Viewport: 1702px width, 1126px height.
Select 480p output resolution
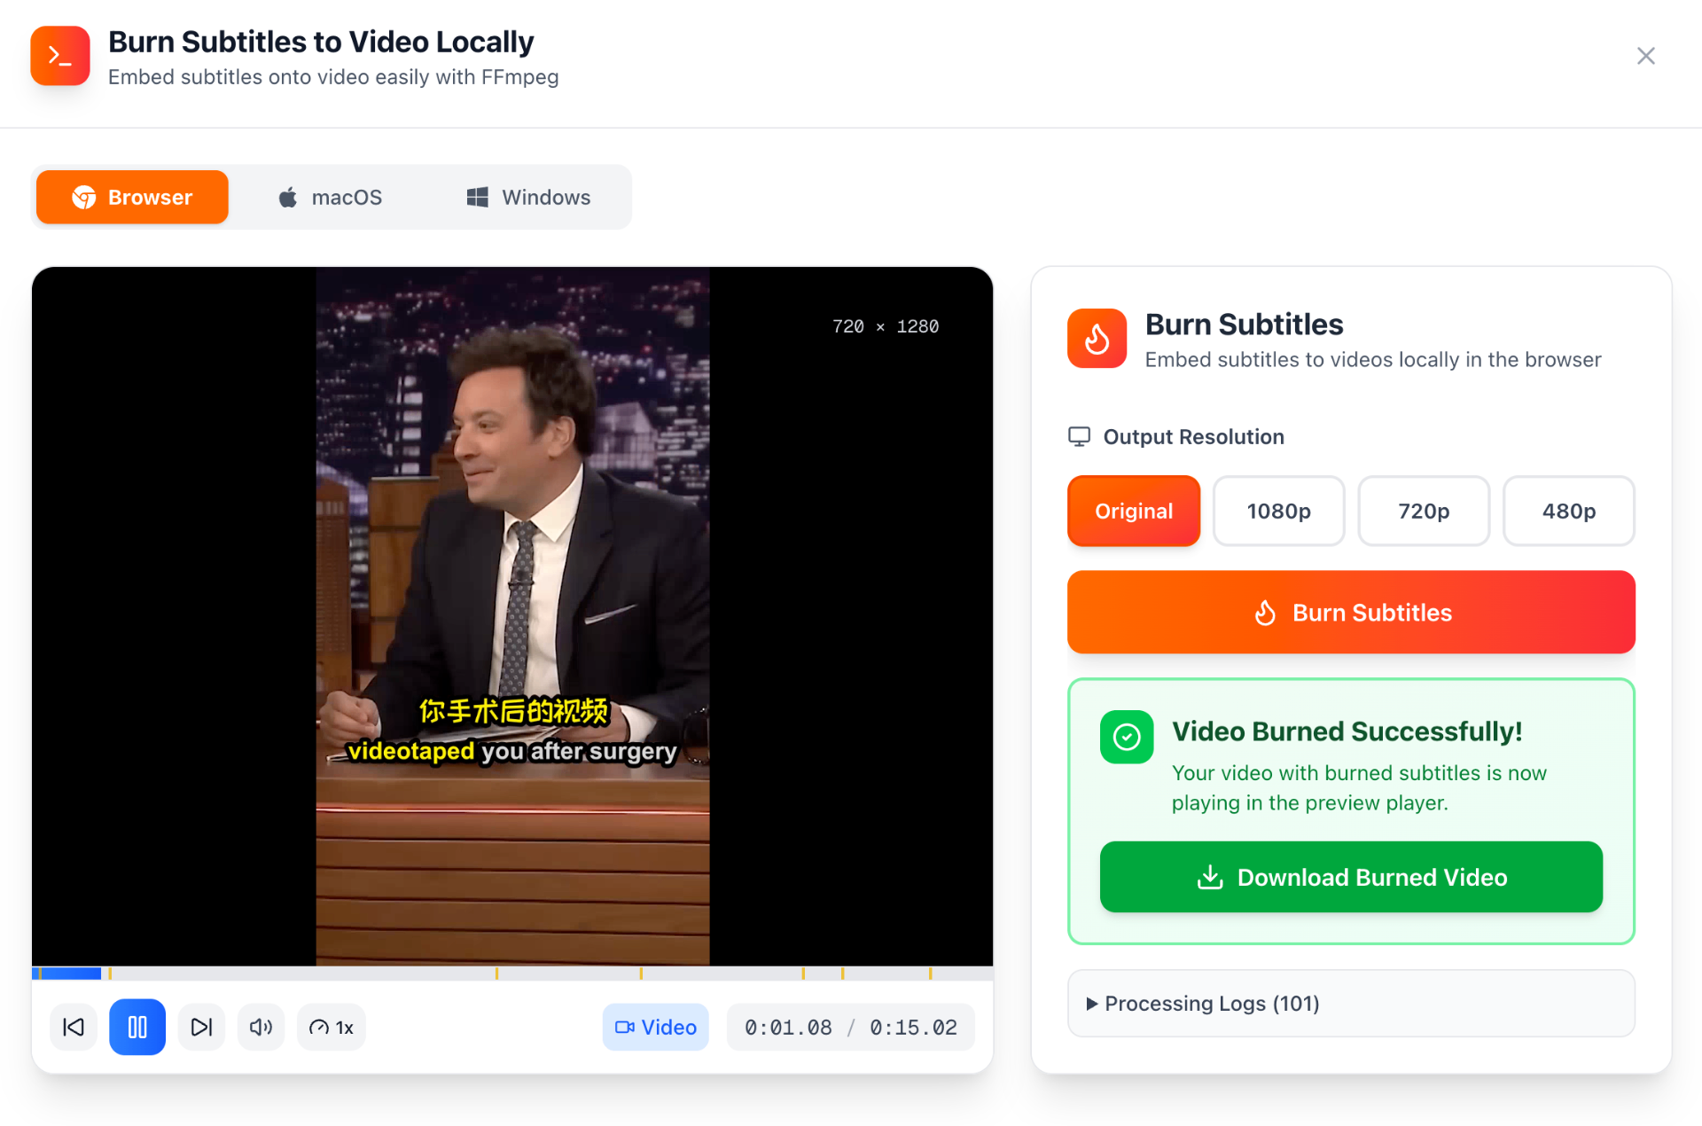click(x=1569, y=511)
